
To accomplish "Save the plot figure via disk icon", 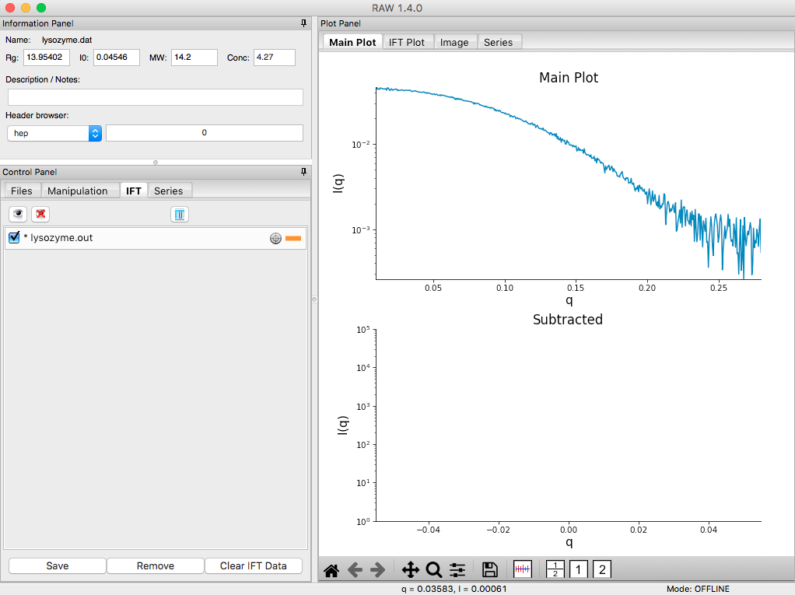I will click(x=490, y=569).
